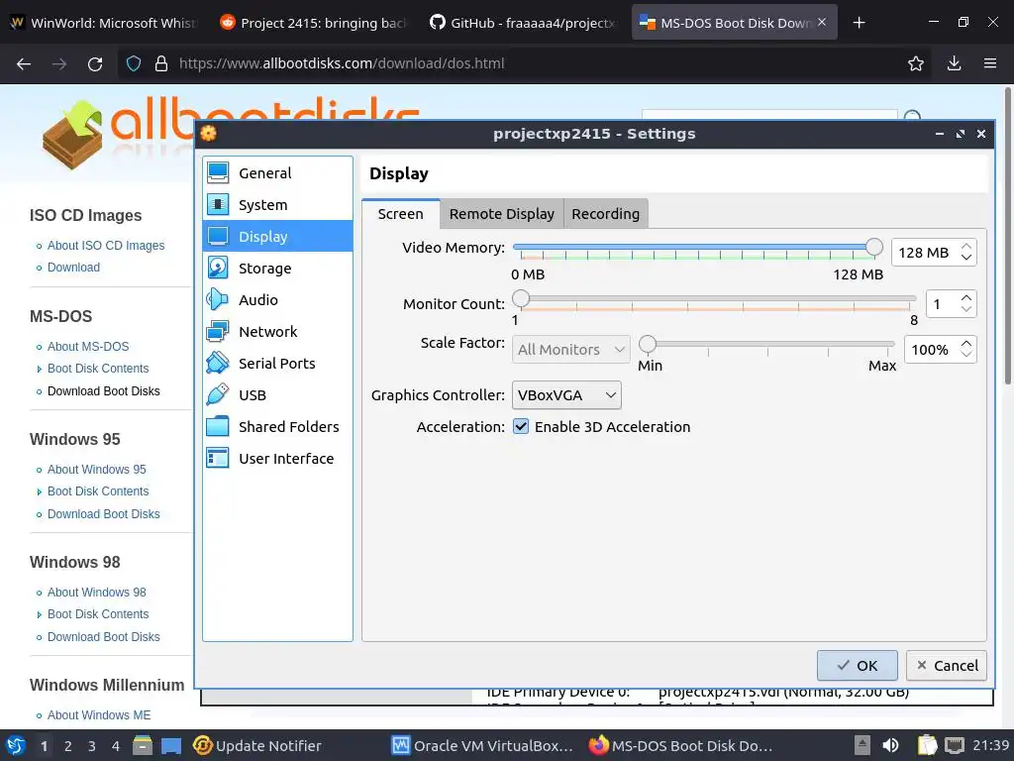Viewport: 1014px width, 761px height.
Task: Increase Monitor Count with up arrow
Action: pos(966,298)
